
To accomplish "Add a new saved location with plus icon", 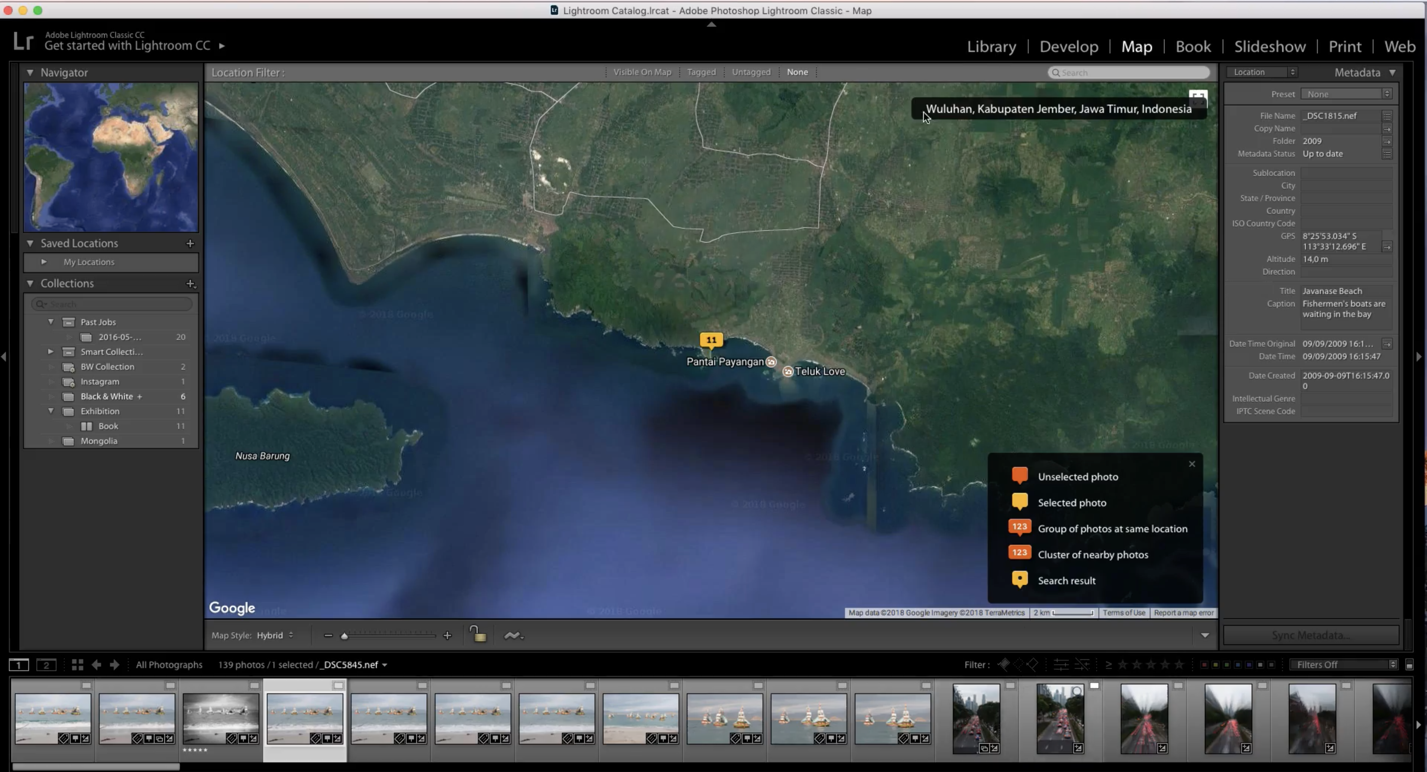I will tap(190, 243).
